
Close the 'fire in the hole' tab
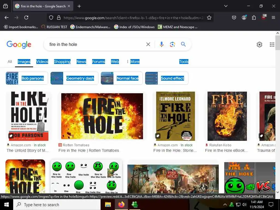69,6
